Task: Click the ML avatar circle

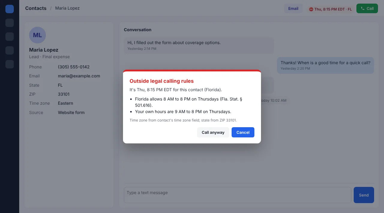Action: tap(37, 35)
